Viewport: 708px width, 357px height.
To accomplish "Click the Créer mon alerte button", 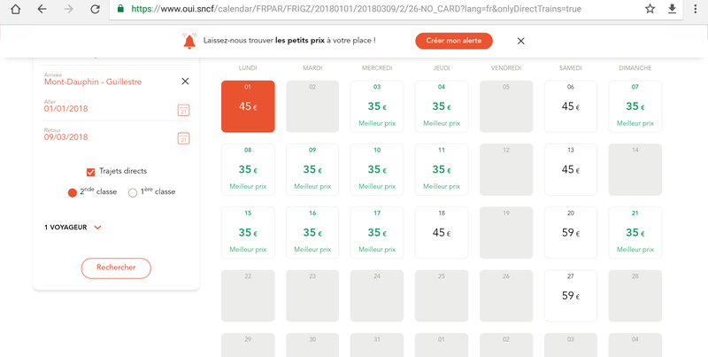I will click(453, 41).
